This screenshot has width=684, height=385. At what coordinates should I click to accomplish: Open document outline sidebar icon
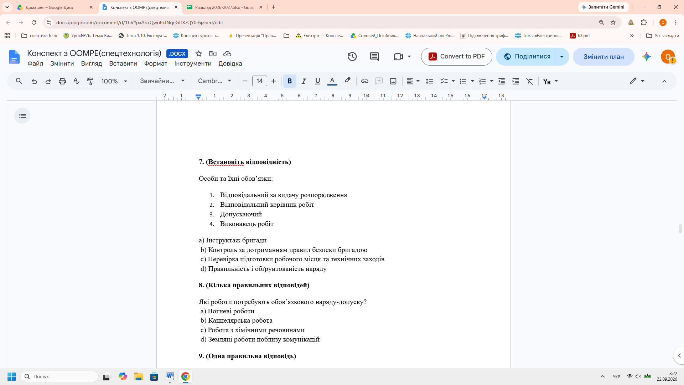(22, 116)
